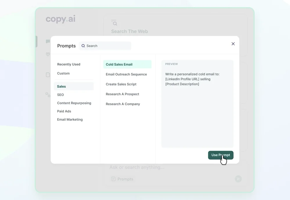Open the Content Repurposing category
Screen dimensions: 290x200
(74, 103)
